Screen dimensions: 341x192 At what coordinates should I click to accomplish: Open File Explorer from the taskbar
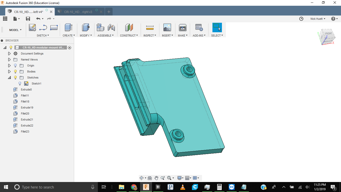[x=122, y=187]
